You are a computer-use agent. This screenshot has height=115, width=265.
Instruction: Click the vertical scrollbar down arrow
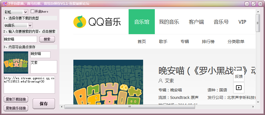click(258, 102)
